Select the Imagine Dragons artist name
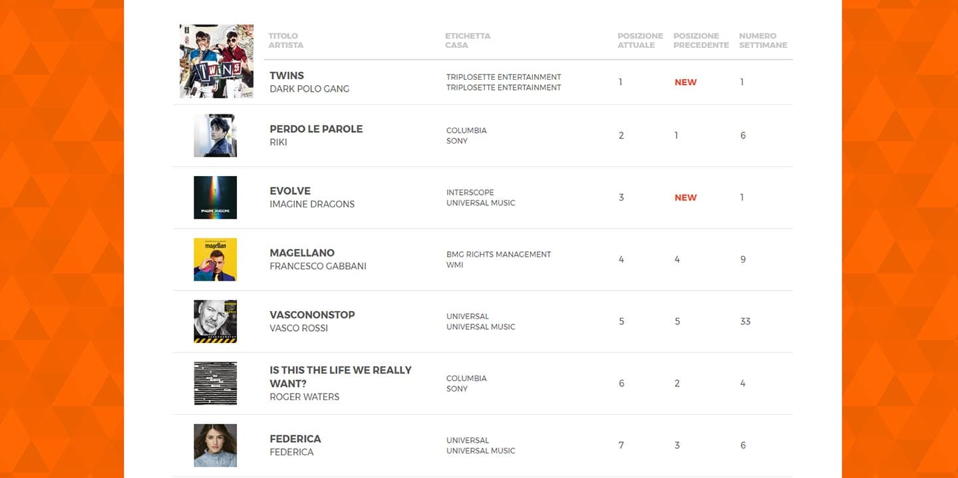Image resolution: width=958 pixels, height=478 pixels. pyautogui.click(x=312, y=204)
